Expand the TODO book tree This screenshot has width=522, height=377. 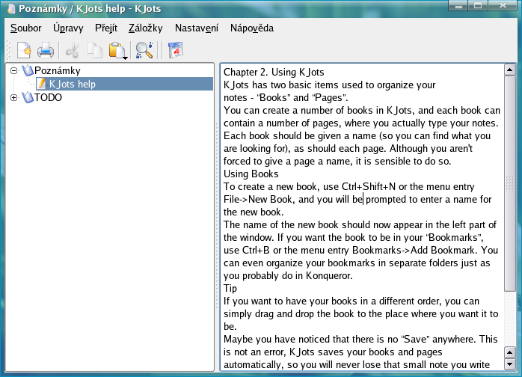coord(13,97)
